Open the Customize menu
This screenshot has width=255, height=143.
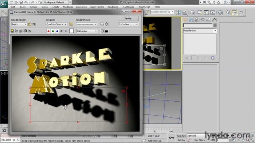[129, 7]
